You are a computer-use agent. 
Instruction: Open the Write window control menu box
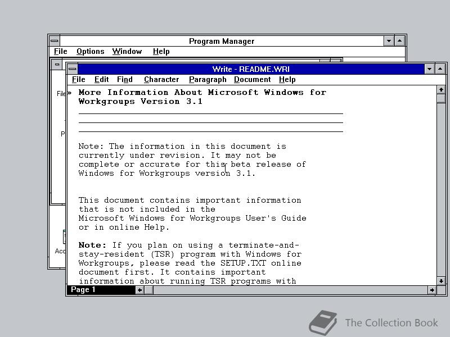pos(73,69)
